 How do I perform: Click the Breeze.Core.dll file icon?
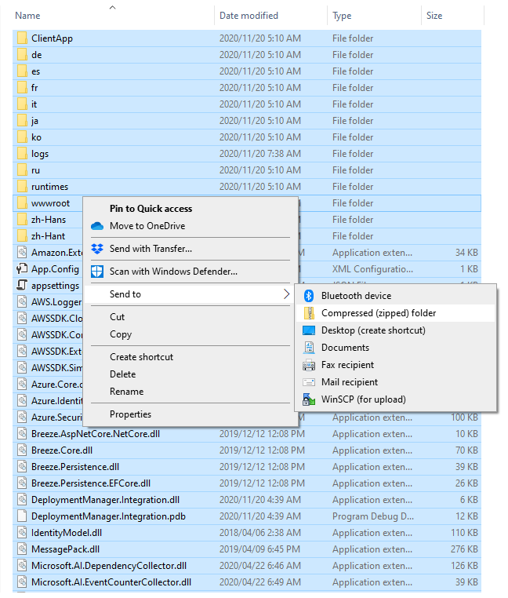pyautogui.click(x=22, y=450)
